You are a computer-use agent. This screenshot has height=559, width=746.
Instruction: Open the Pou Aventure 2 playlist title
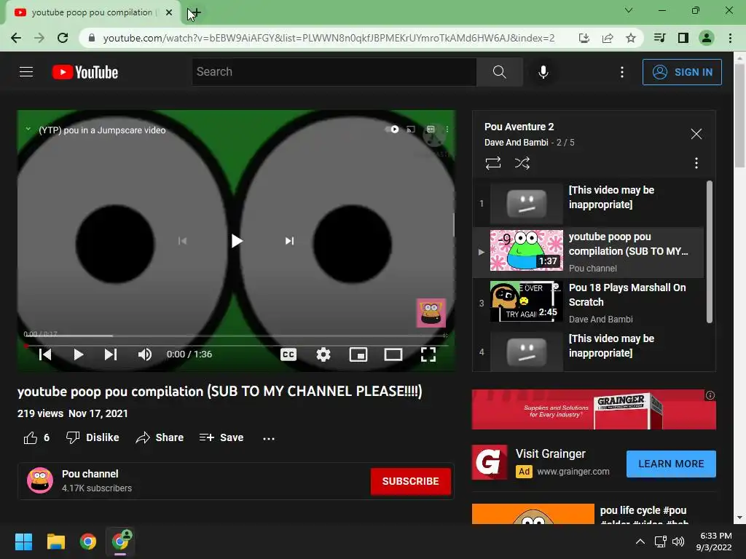click(519, 127)
